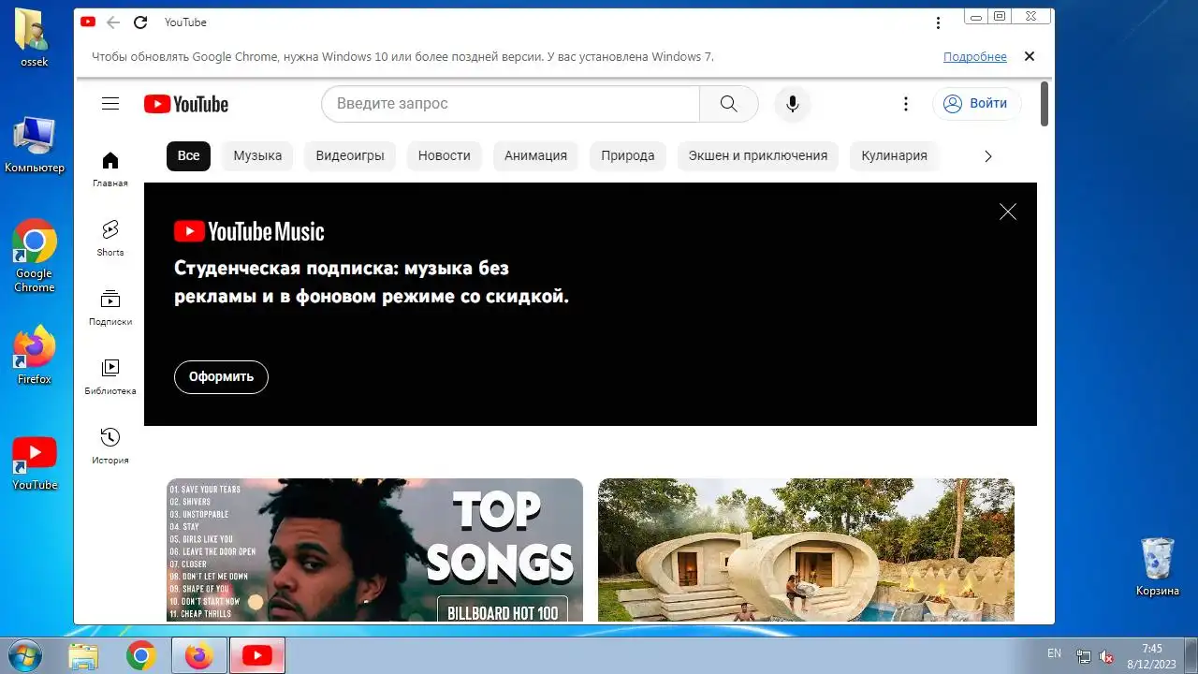This screenshot has height=674, width=1198.
Task: Open Shorts from the sidebar
Action: pyautogui.click(x=110, y=238)
